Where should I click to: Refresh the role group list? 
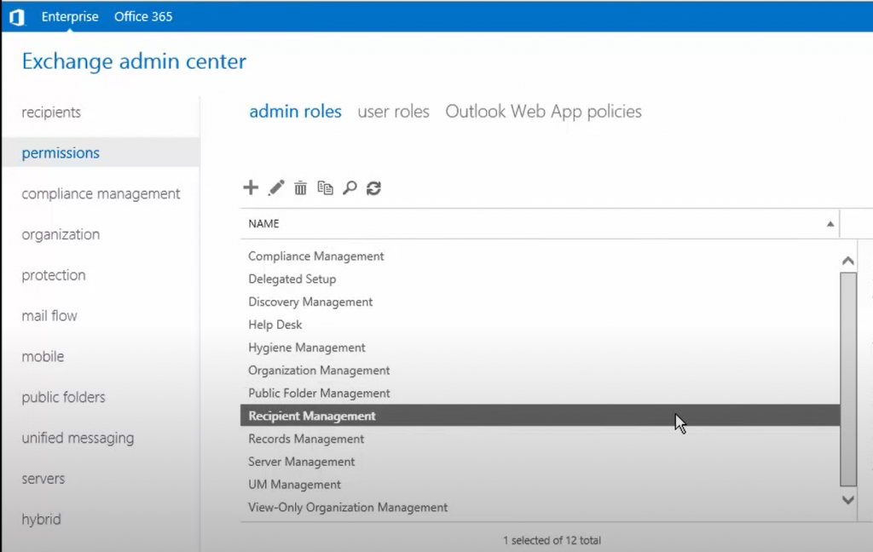pyautogui.click(x=373, y=188)
